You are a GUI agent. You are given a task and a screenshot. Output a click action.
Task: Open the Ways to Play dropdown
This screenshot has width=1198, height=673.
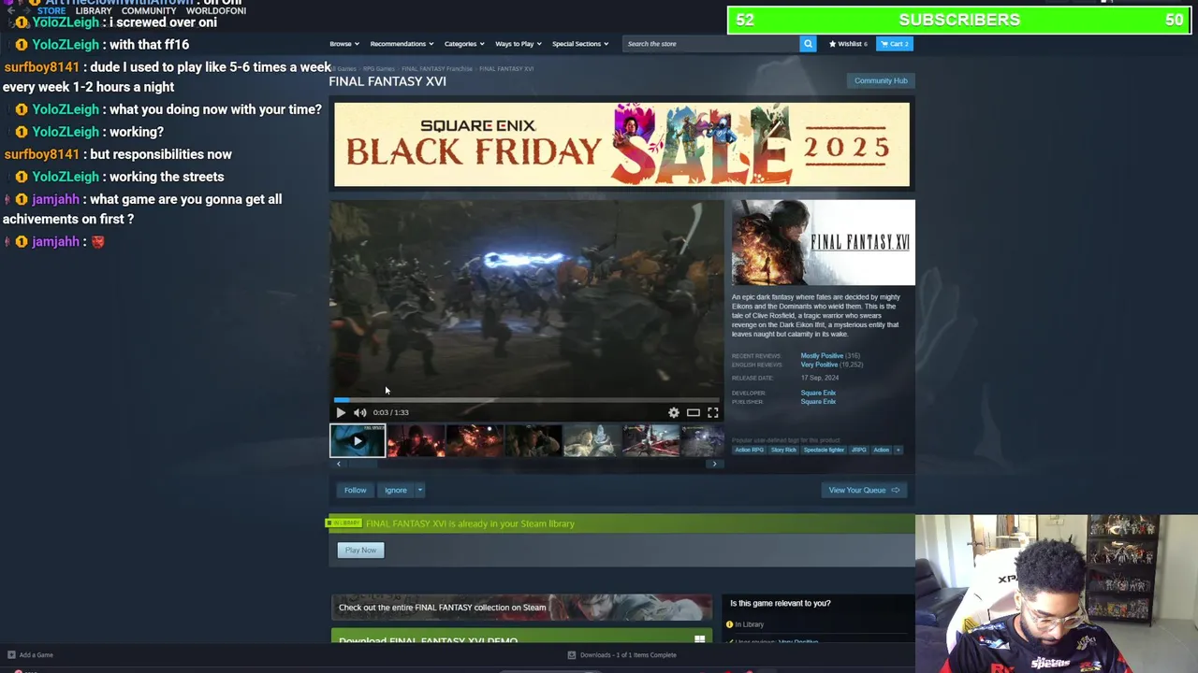click(x=518, y=44)
